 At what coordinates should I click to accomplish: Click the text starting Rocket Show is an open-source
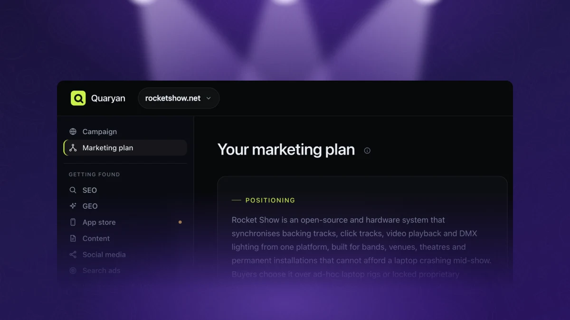tap(361, 247)
